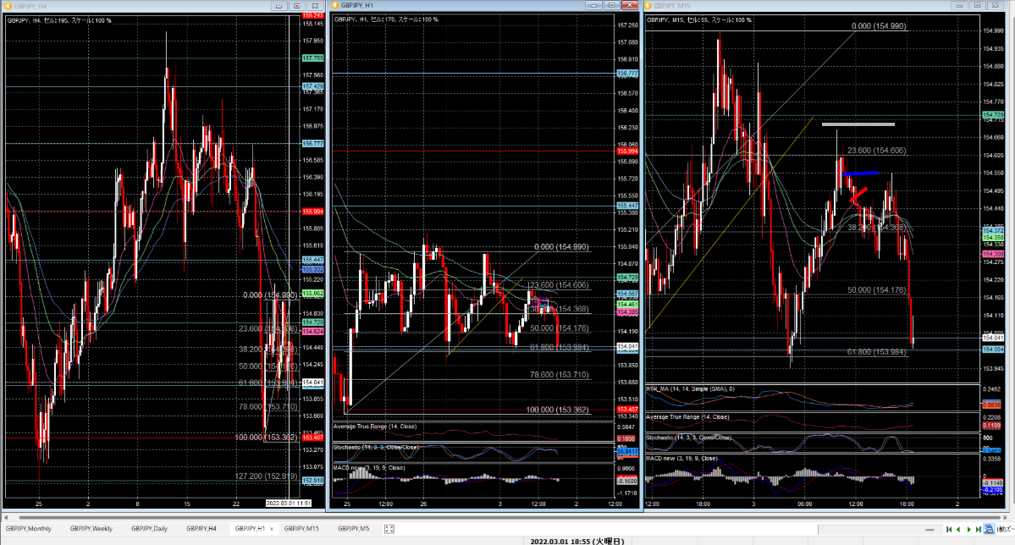Click the MACD new label in M15 window
This screenshot has height=545, width=1015.
682,459
